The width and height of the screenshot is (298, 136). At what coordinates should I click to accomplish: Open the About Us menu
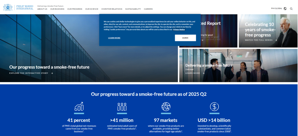click(42, 9)
